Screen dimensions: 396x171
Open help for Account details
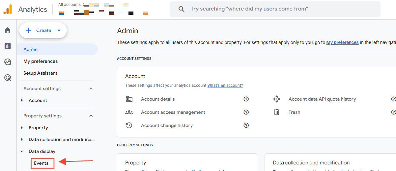pos(246,99)
